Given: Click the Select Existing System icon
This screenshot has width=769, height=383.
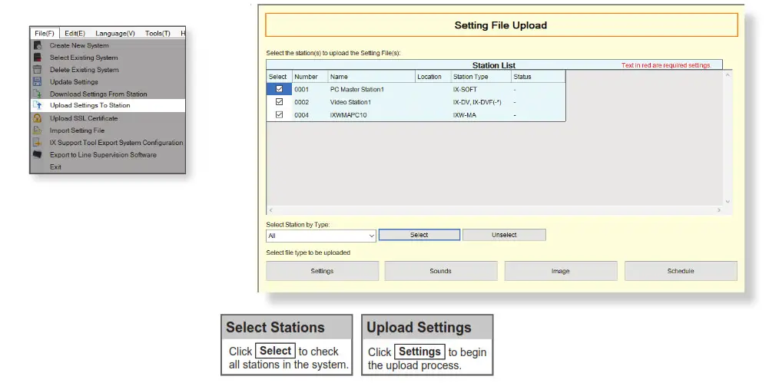Looking at the screenshot, I should (x=38, y=58).
